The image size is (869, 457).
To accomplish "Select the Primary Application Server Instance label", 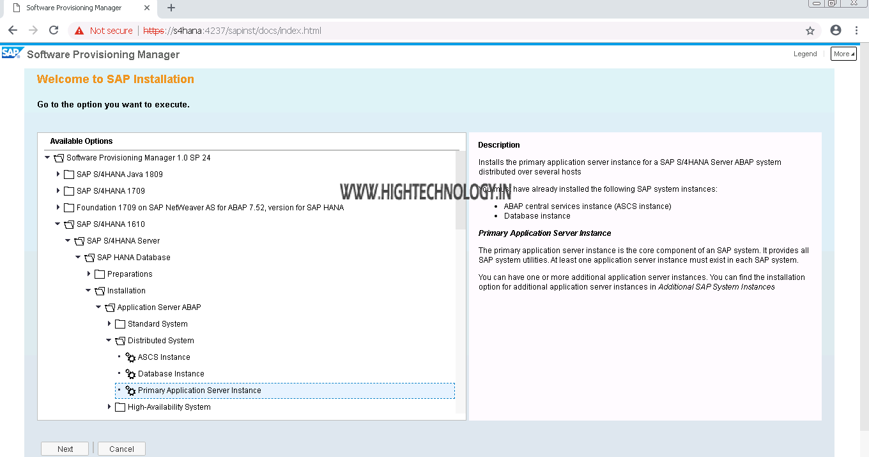I will [x=199, y=391].
